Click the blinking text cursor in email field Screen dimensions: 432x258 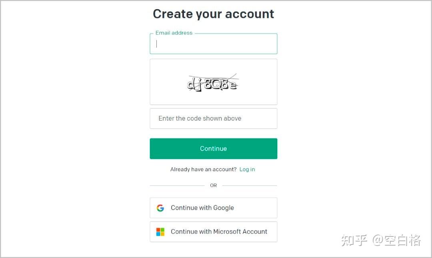(x=157, y=44)
